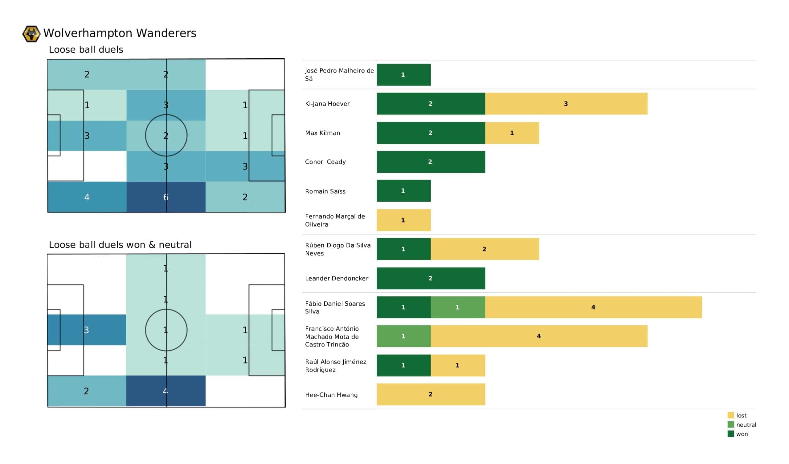Click the light green neutral legend swatch
Image resolution: width=789 pixels, height=464 pixels.
tap(730, 425)
